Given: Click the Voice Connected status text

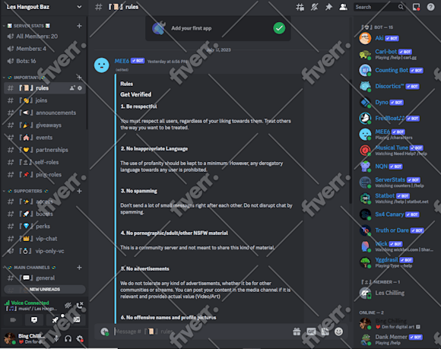Looking at the screenshot, I should [x=30, y=303].
